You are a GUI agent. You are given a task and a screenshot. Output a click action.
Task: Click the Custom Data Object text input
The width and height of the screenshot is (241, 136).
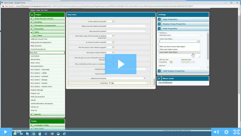tap(178, 41)
